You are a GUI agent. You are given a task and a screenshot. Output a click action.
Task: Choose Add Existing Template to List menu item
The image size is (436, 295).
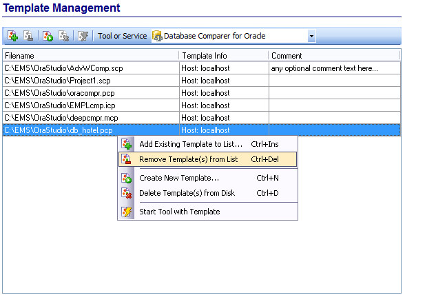191,144
